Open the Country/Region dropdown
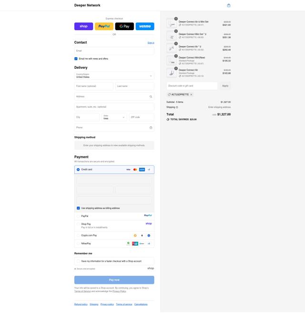305x335 pixels. point(114,76)
